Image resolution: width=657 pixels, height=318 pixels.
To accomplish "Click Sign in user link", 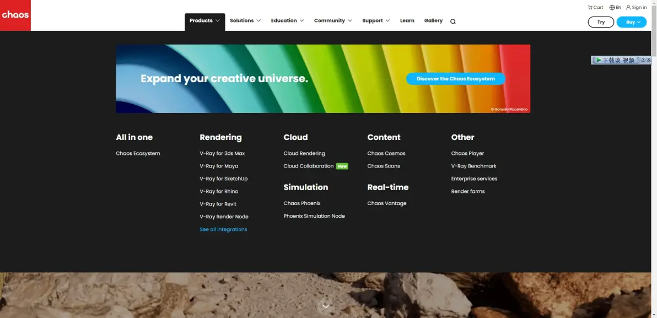I will [636, 7].
